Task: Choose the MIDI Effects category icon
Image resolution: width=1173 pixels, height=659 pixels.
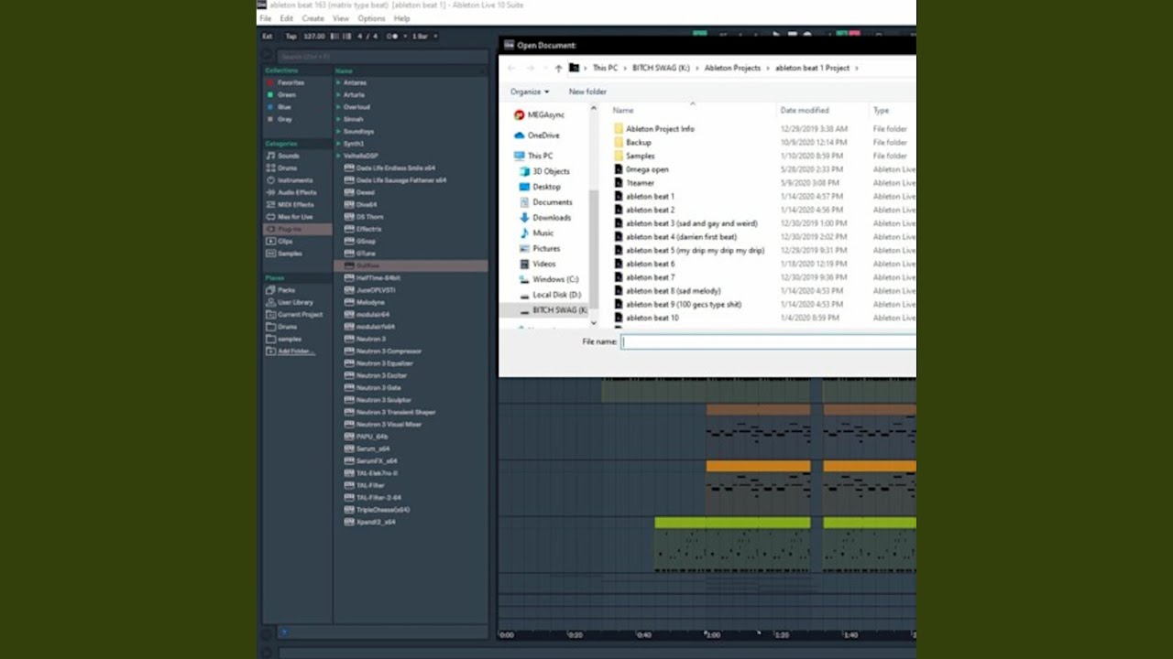Action: [x=270, y=205]
